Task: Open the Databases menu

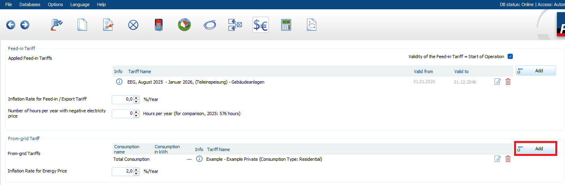Action: click(x=30, y=4)
